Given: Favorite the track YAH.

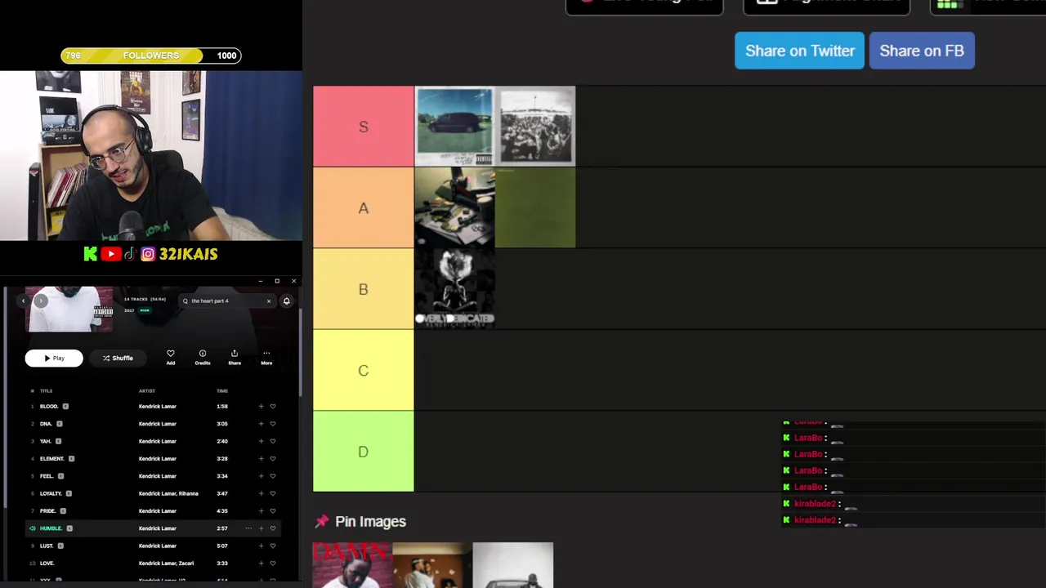Looking at the screenshot, I should tap(273, 441).
